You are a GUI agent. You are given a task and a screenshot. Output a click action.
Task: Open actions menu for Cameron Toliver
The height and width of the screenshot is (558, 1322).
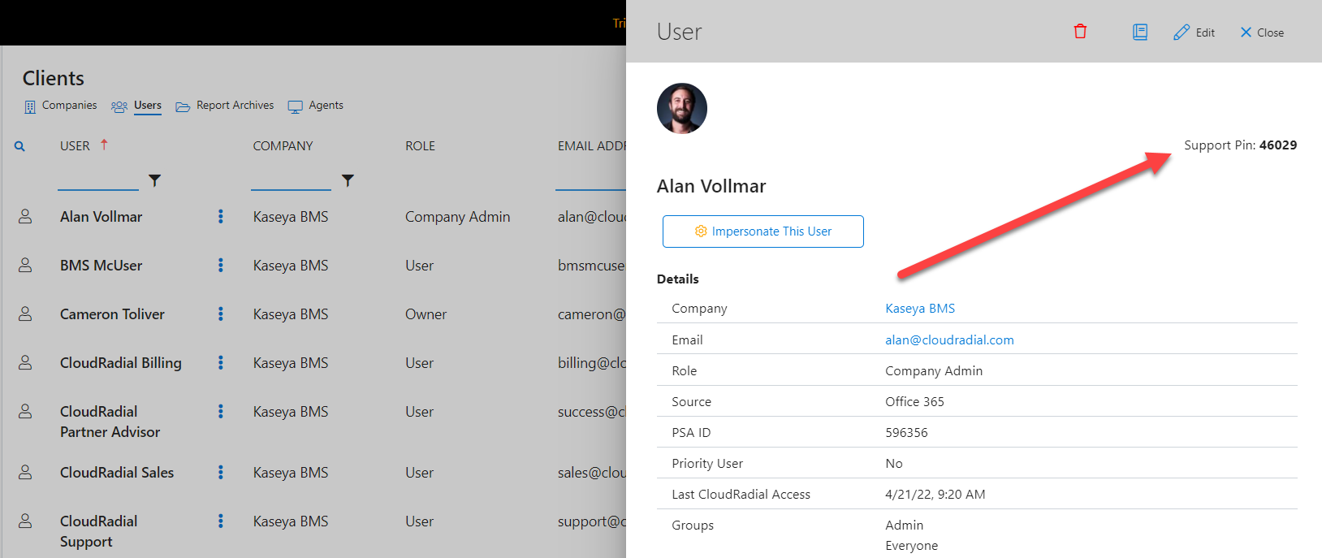pyautogui.click(x=220, y=314)
